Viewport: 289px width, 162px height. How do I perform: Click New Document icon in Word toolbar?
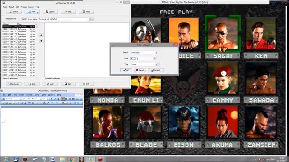[3, 103]
